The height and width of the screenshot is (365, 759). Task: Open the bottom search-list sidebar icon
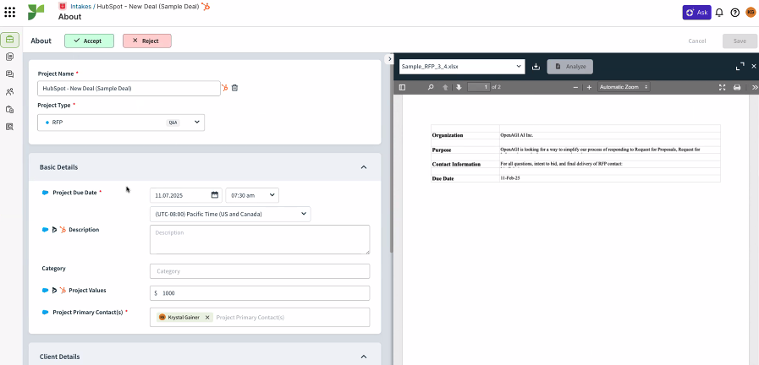pos(9,127)
